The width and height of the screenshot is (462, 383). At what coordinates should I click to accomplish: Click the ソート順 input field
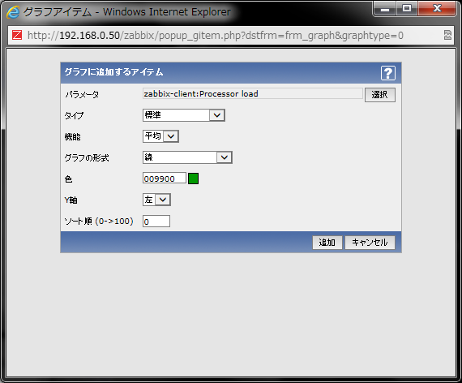click(156, 221)
